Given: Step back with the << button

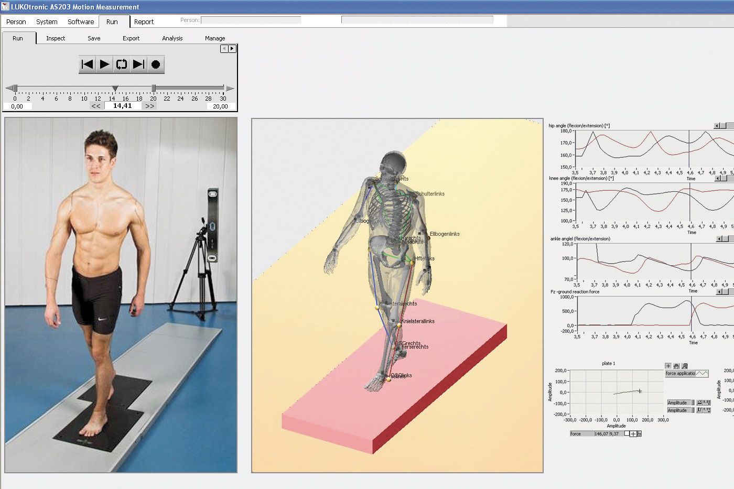Looking at the screenshot, I should coord(96,106).
